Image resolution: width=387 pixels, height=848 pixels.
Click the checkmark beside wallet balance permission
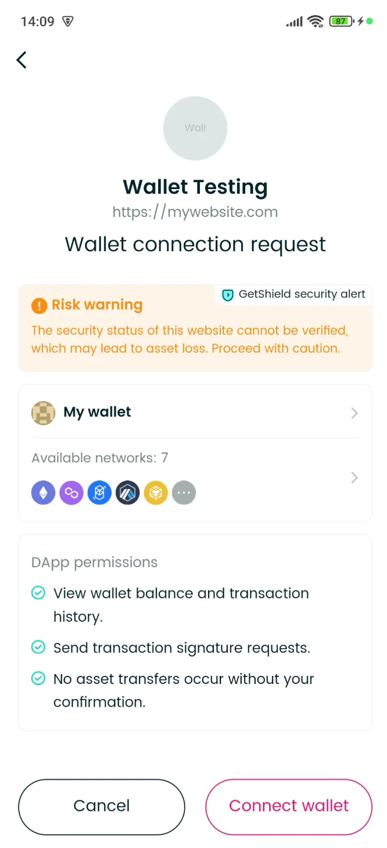(x=38, y=592)
